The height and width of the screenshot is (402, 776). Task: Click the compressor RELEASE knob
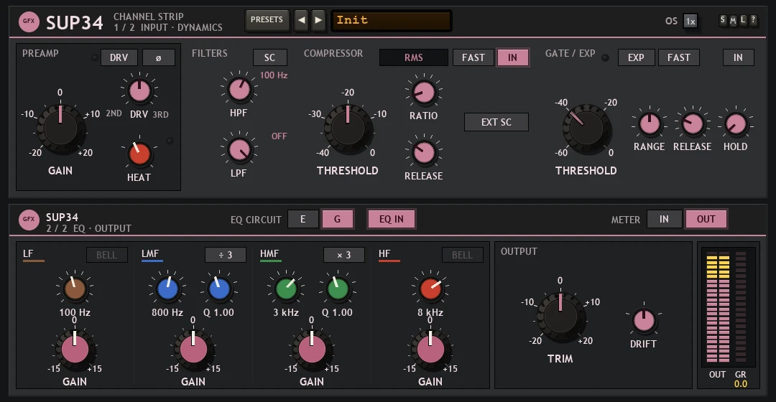424,153
